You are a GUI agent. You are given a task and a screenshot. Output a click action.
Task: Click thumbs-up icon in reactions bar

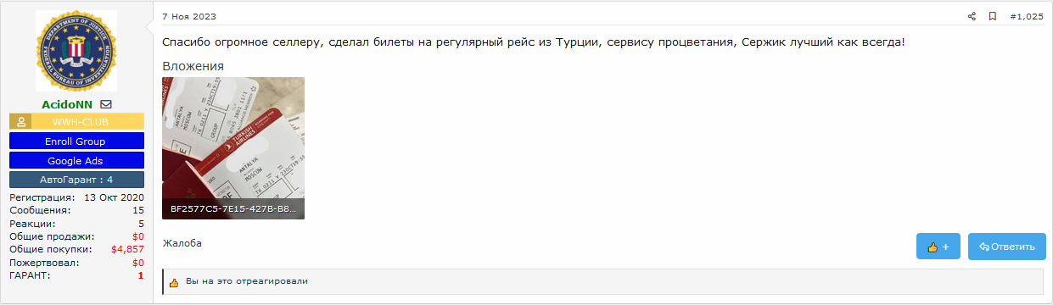(x=175, y=282)
